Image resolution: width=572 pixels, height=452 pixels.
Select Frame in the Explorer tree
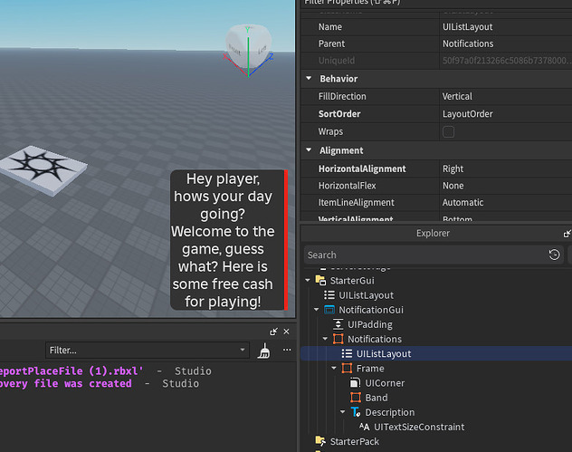point(370,368)
